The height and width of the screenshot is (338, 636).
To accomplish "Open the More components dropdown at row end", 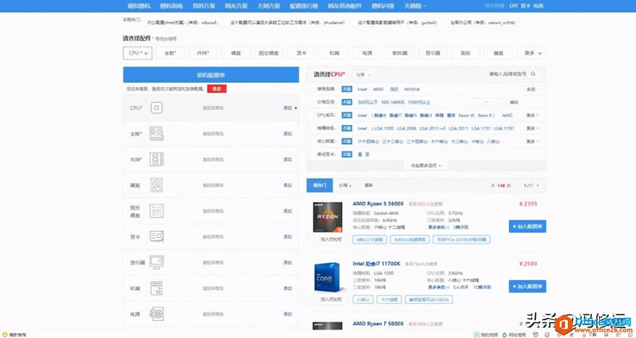I will [x=532, y=53].
